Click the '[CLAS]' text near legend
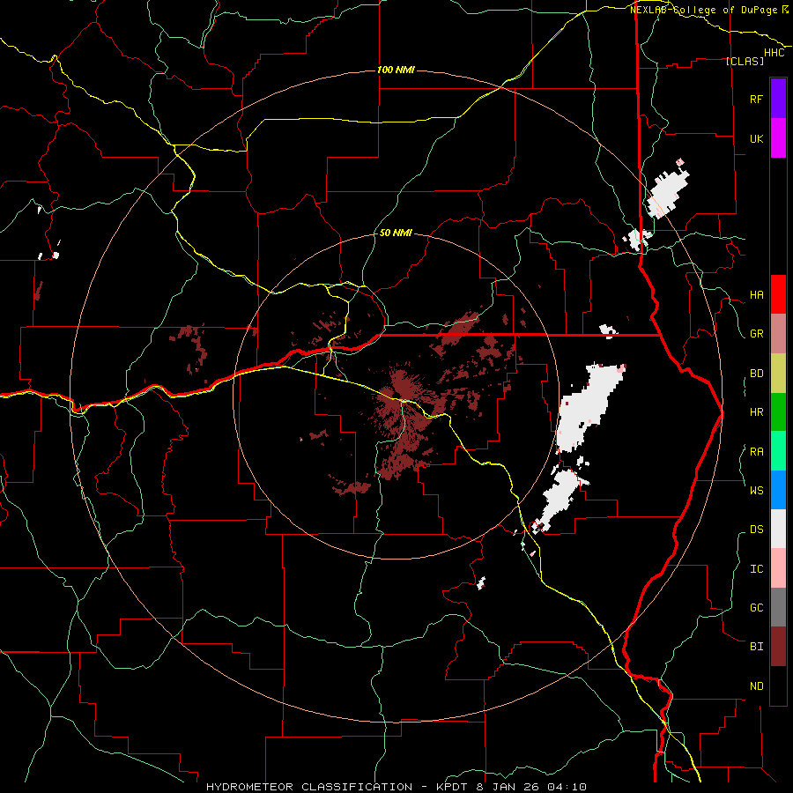The image size is (793, 793). click(745, 61)
